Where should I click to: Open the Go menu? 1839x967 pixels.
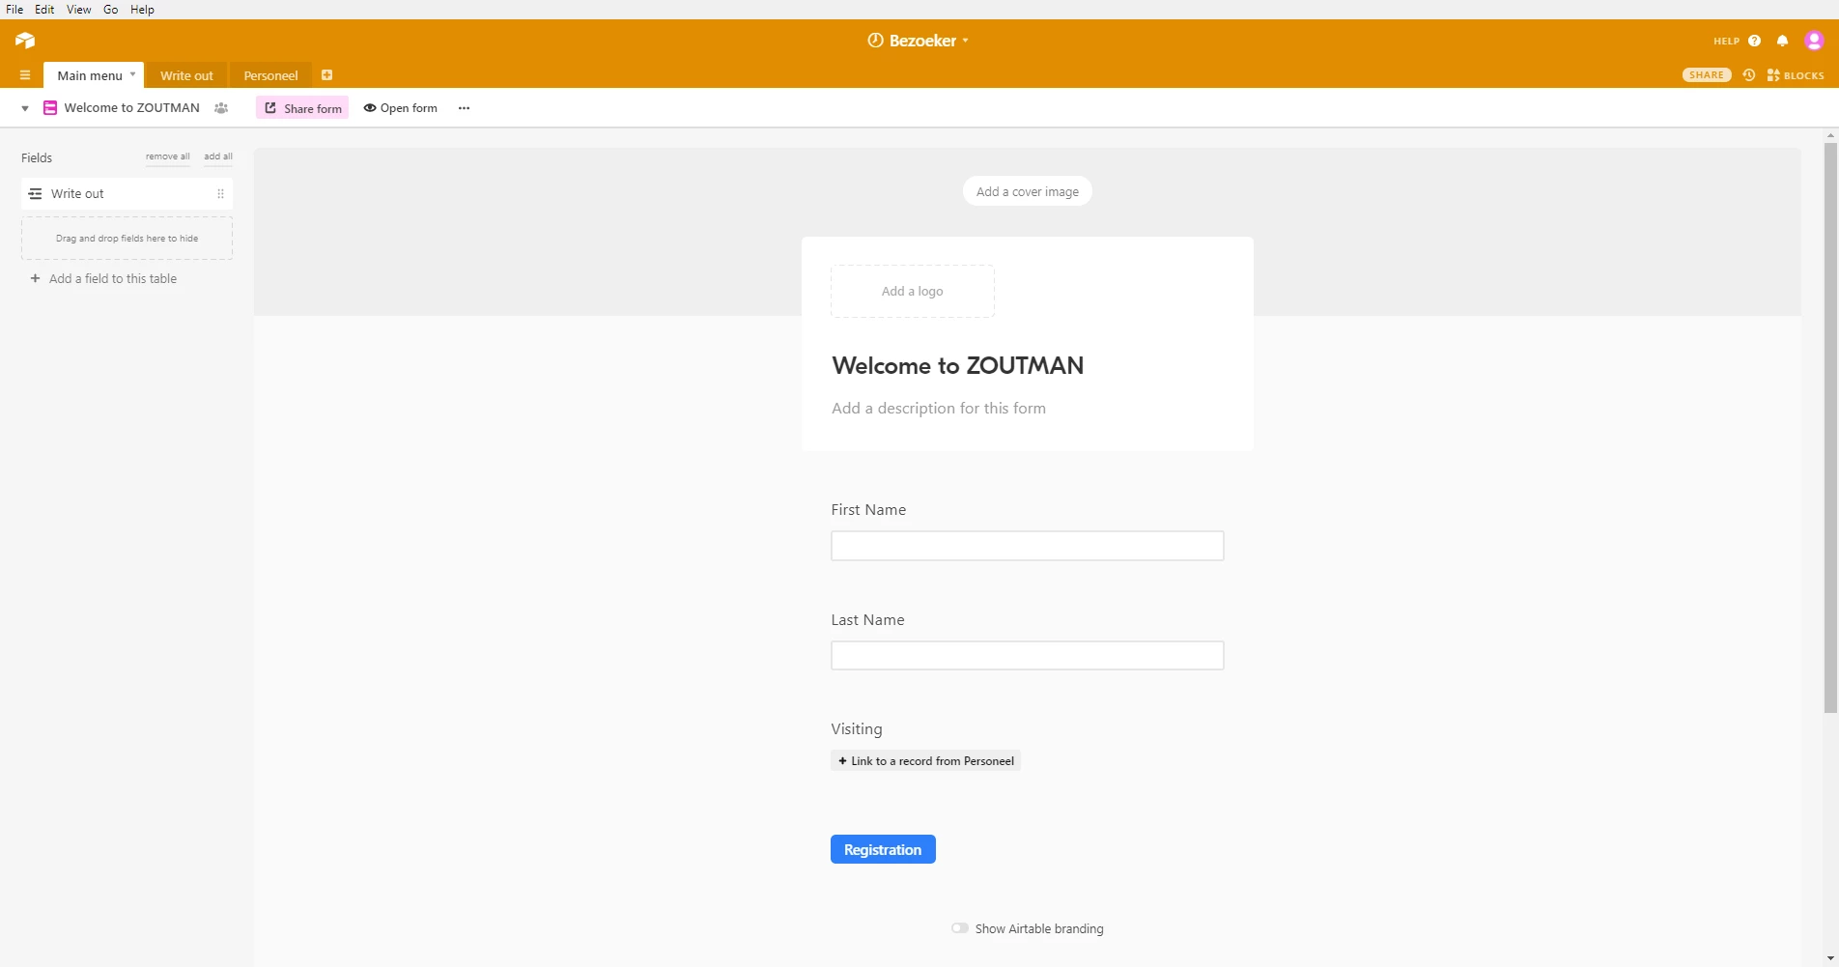coord(111,10)
